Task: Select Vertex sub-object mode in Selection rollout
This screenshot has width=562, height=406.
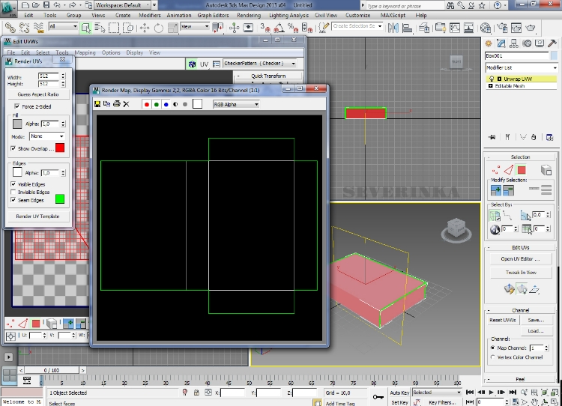Action: (496, 170)
